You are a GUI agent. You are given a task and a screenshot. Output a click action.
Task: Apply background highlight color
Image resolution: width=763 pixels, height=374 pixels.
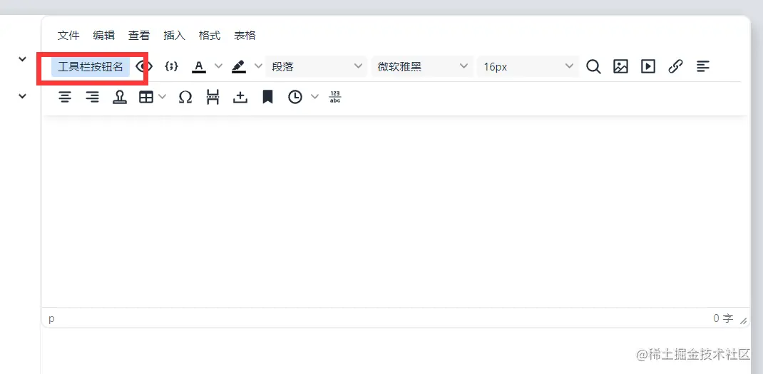point(239,67)
